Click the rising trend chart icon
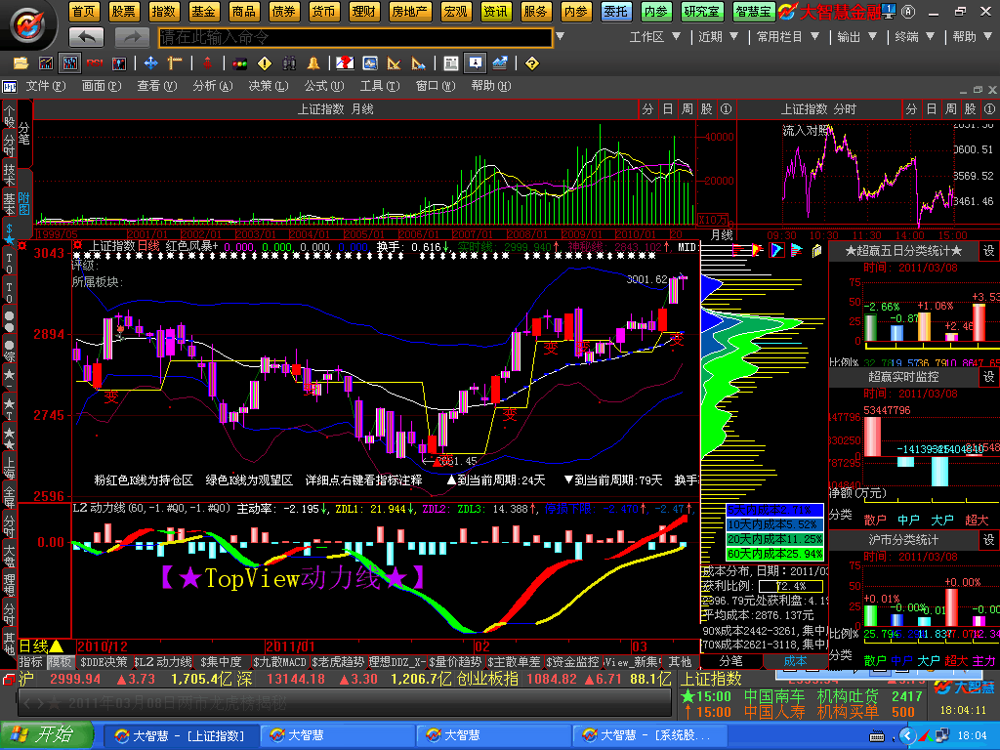The height and width of the screenshot is (750, 1000). [500, 63]
